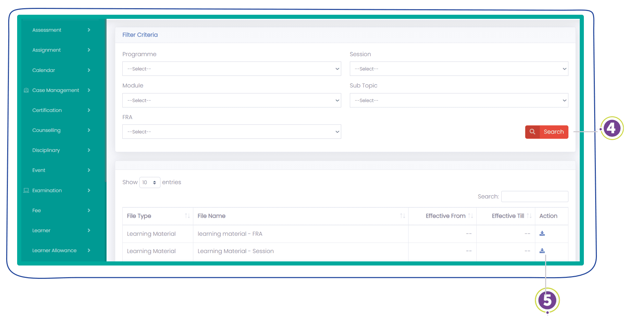Sort table by Effective From column
Viewport: 626px width, 321px height.
pyautogui.click(x=470, y=216)
